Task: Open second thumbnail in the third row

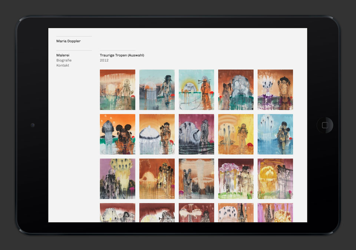Action: click(157, 179)
